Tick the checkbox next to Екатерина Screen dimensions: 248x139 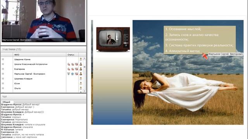point(3,69)
